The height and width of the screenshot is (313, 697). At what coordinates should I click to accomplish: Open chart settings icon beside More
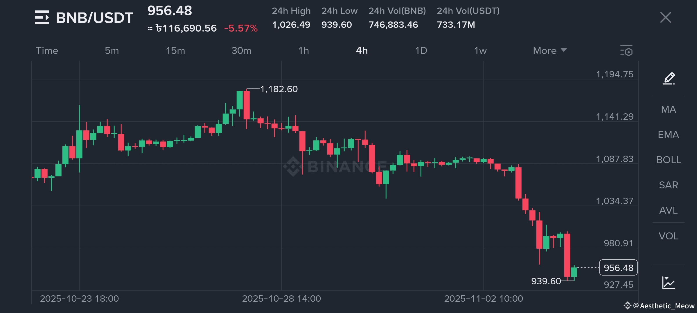pyautogui.click(x=626, y=51)
